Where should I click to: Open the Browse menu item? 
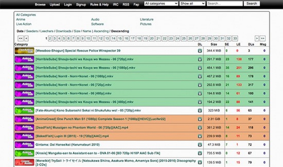(x=40, y=5)
